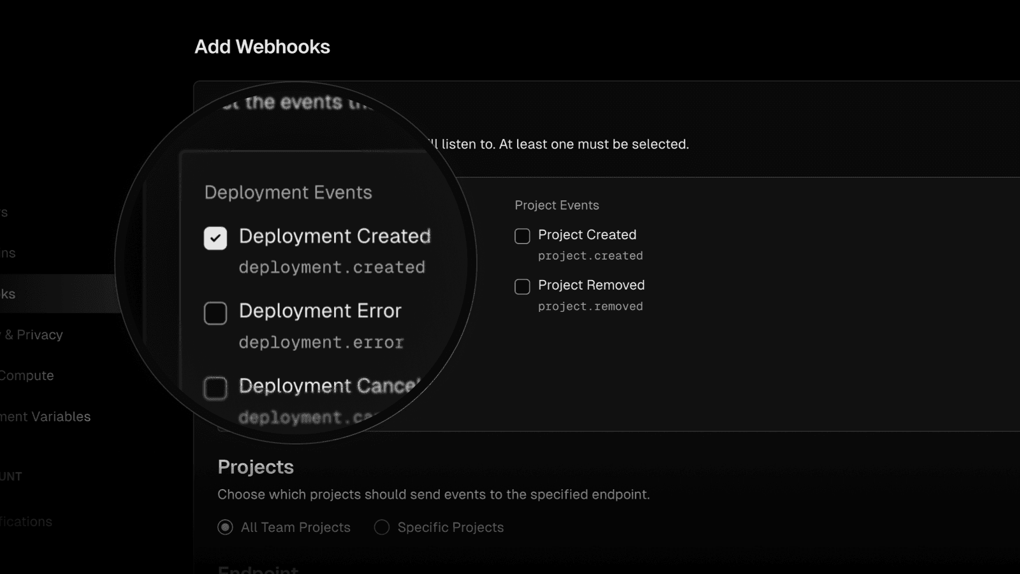Uncheck the Deployment Created checkbox

point(215,239)
